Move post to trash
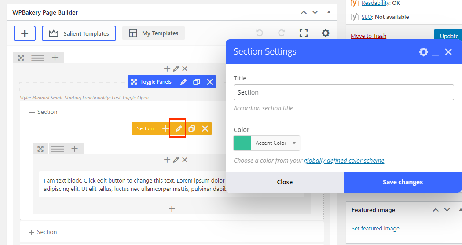This screenshot has height=245, width=462. coord(368,36)
